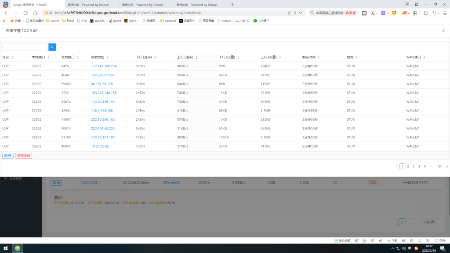Reload the page with browser refresh icon
This screenshot has height=253, width=450.
pyautogui.click(x=25, y=13)
